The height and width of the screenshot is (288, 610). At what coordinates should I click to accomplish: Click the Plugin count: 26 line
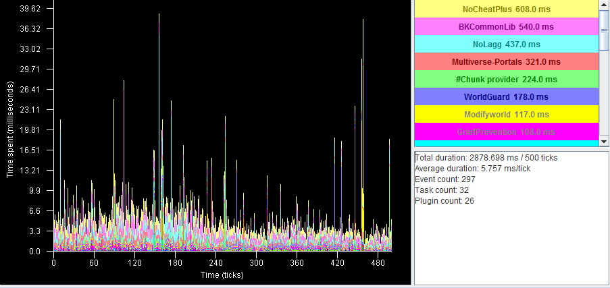coord(444,201)
